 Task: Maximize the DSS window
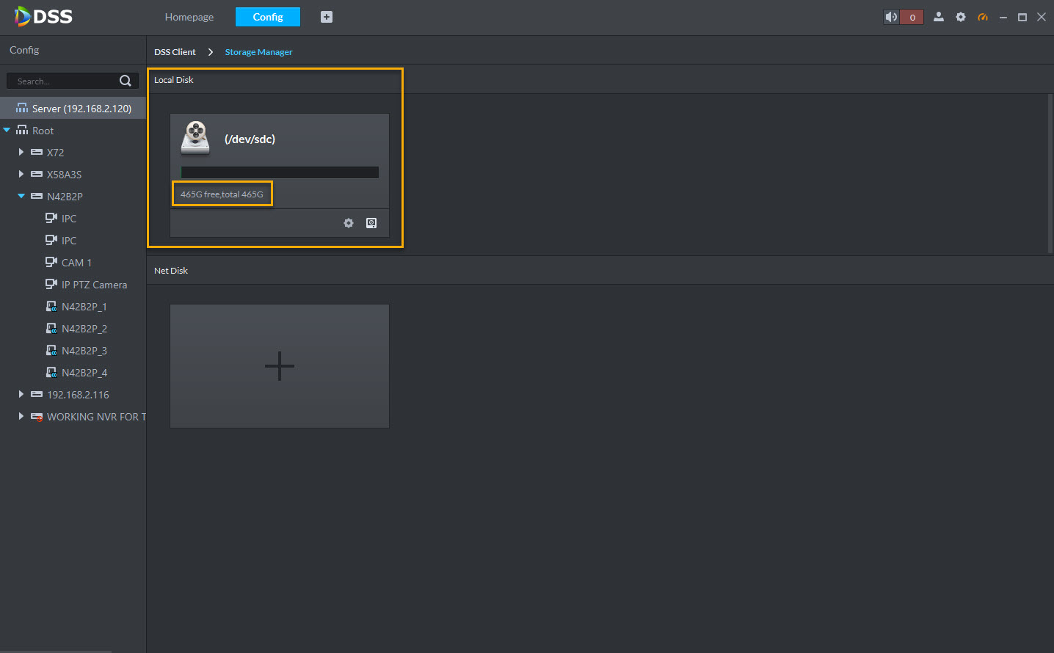1022,17
